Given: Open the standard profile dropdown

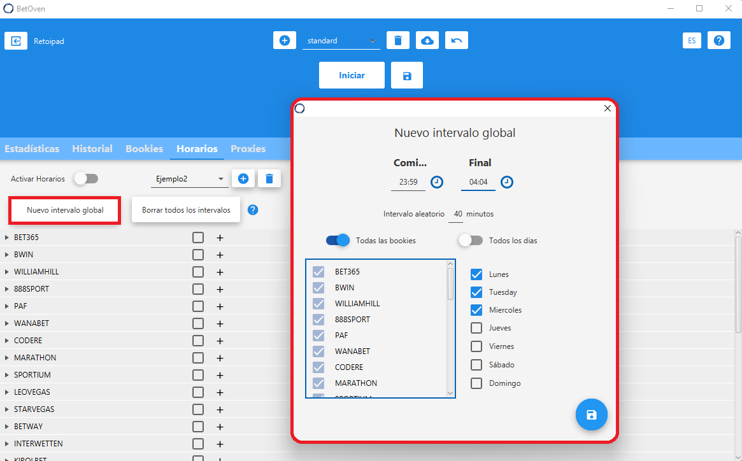Looking at the screenshot, I should (x=341, y=41).
